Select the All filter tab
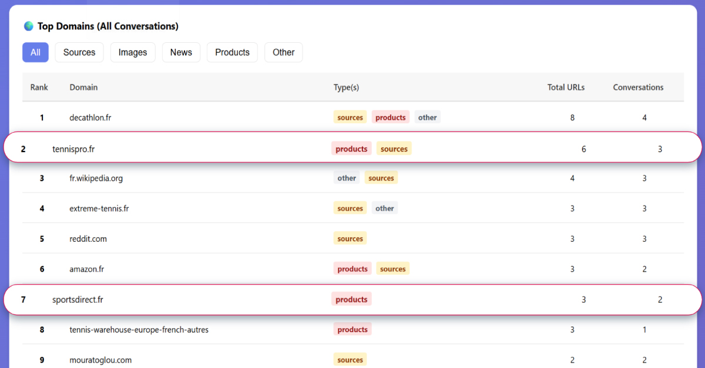 pos(35,52)
